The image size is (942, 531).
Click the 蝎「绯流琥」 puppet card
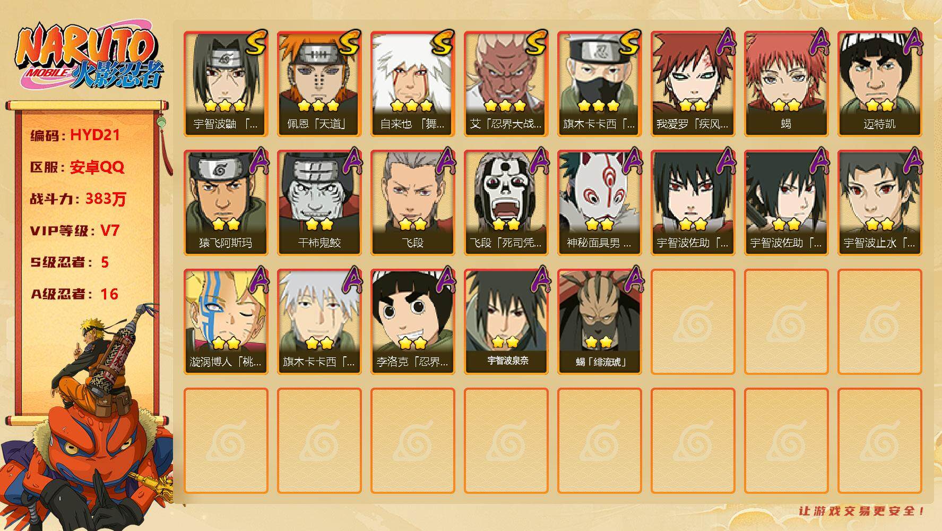600,322
